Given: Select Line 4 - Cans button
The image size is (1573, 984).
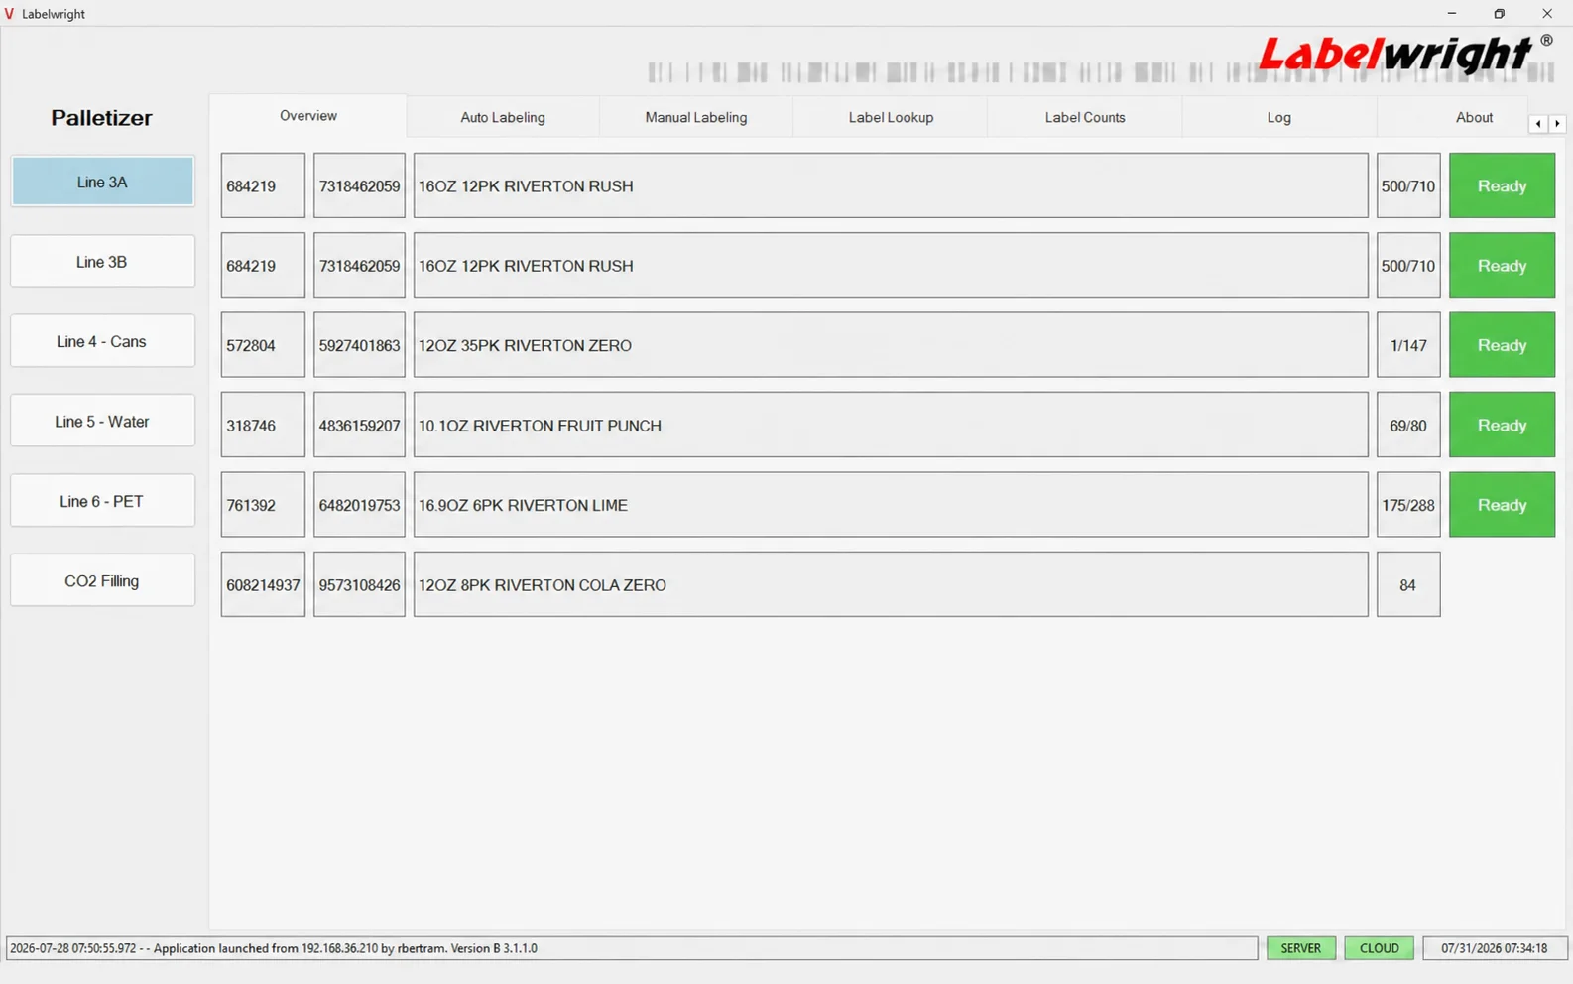Looking at the screenshot, I should point(102,341).
